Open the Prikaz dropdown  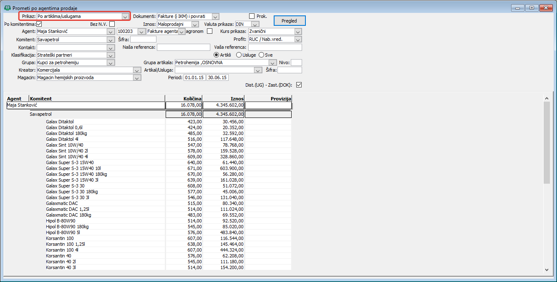[125, 16]
